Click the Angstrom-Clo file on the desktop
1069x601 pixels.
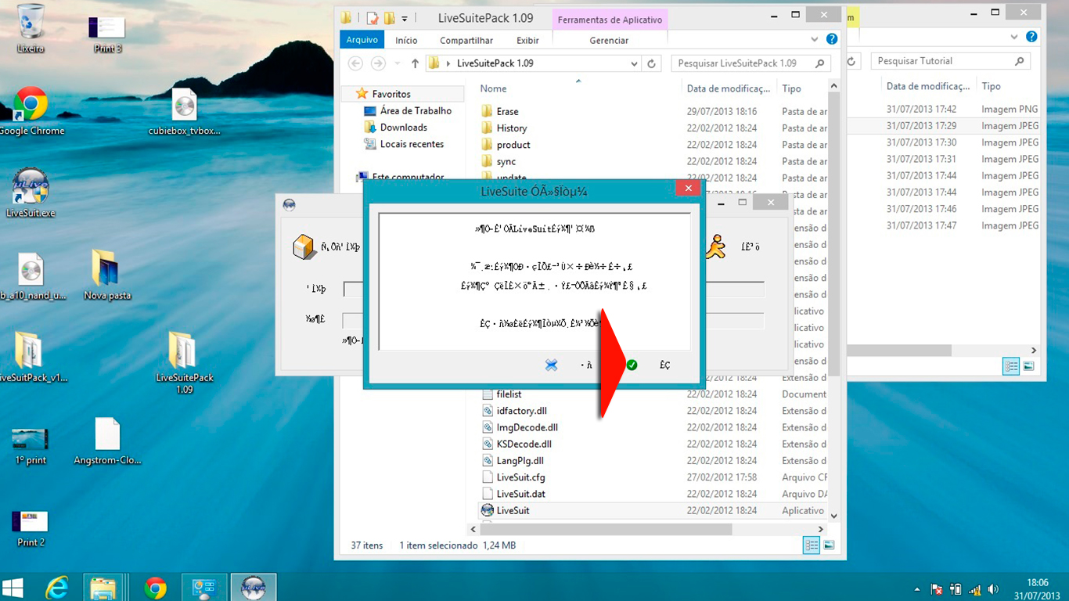(107, 441)
